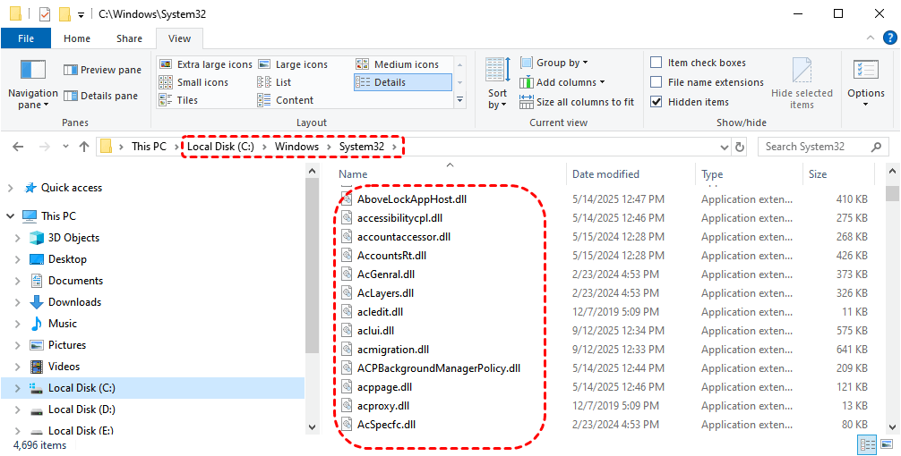
Task: Show the Preview pane
Action: [x=102, y=70]
